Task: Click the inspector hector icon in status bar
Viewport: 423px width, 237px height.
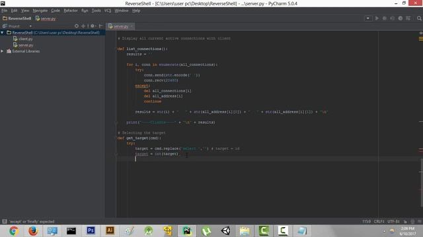Action: tap(412, 221)
